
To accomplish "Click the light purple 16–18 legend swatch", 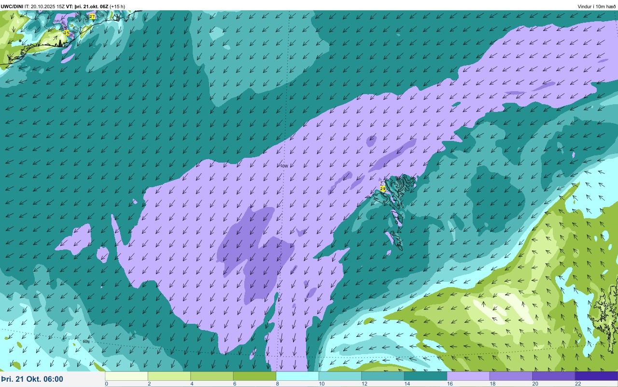I will 468,376.
